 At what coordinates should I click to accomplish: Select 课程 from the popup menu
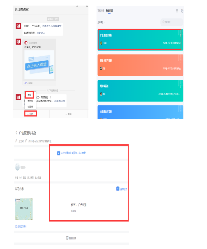(x=29, y=95)
